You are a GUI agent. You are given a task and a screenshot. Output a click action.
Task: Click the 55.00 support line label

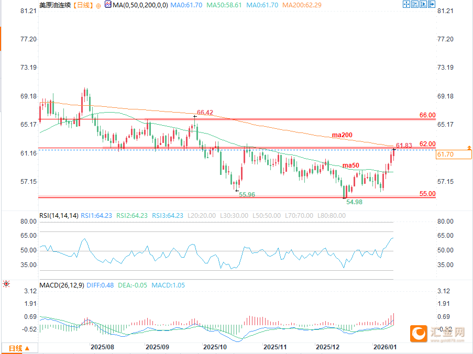[427, 194]
